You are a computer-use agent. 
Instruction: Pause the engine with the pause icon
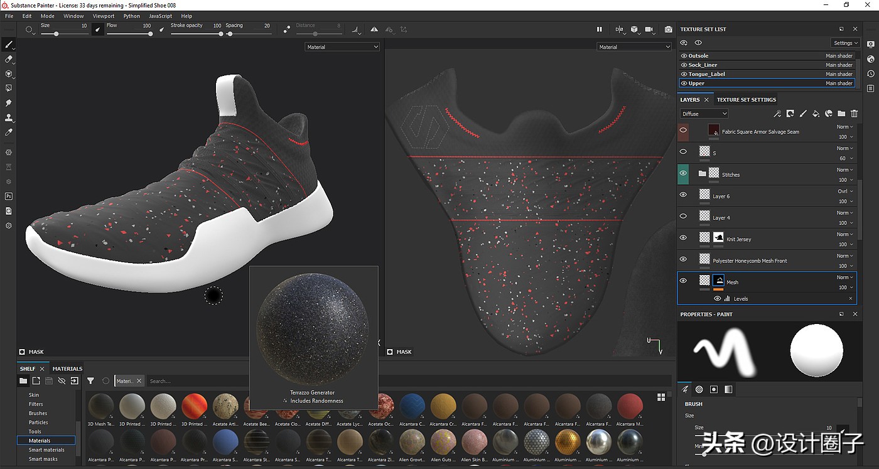pyautogui.click(x=599, y=29)
